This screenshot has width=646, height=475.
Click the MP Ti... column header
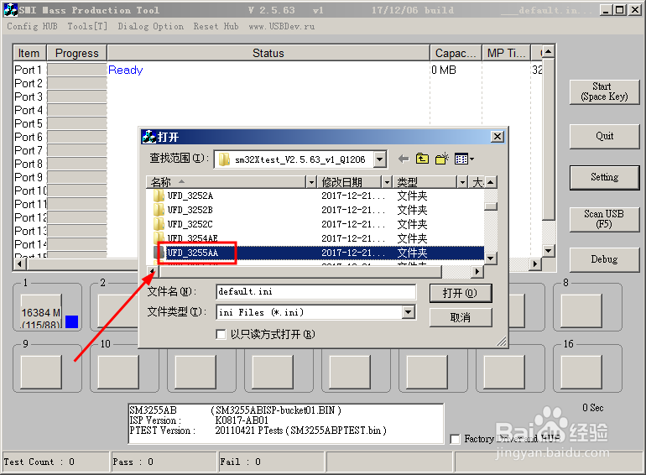(x=507, y=53)
